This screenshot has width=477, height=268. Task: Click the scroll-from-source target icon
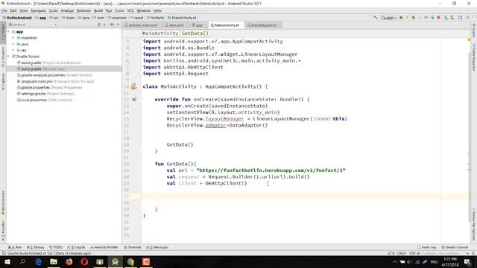99,25
